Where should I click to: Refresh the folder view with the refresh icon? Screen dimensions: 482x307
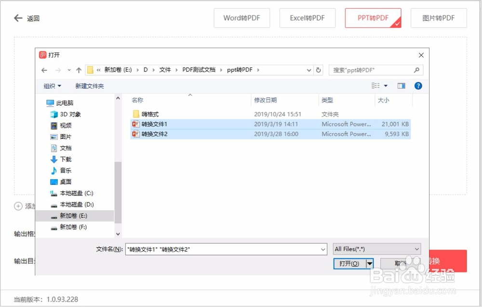coord(319,69)
